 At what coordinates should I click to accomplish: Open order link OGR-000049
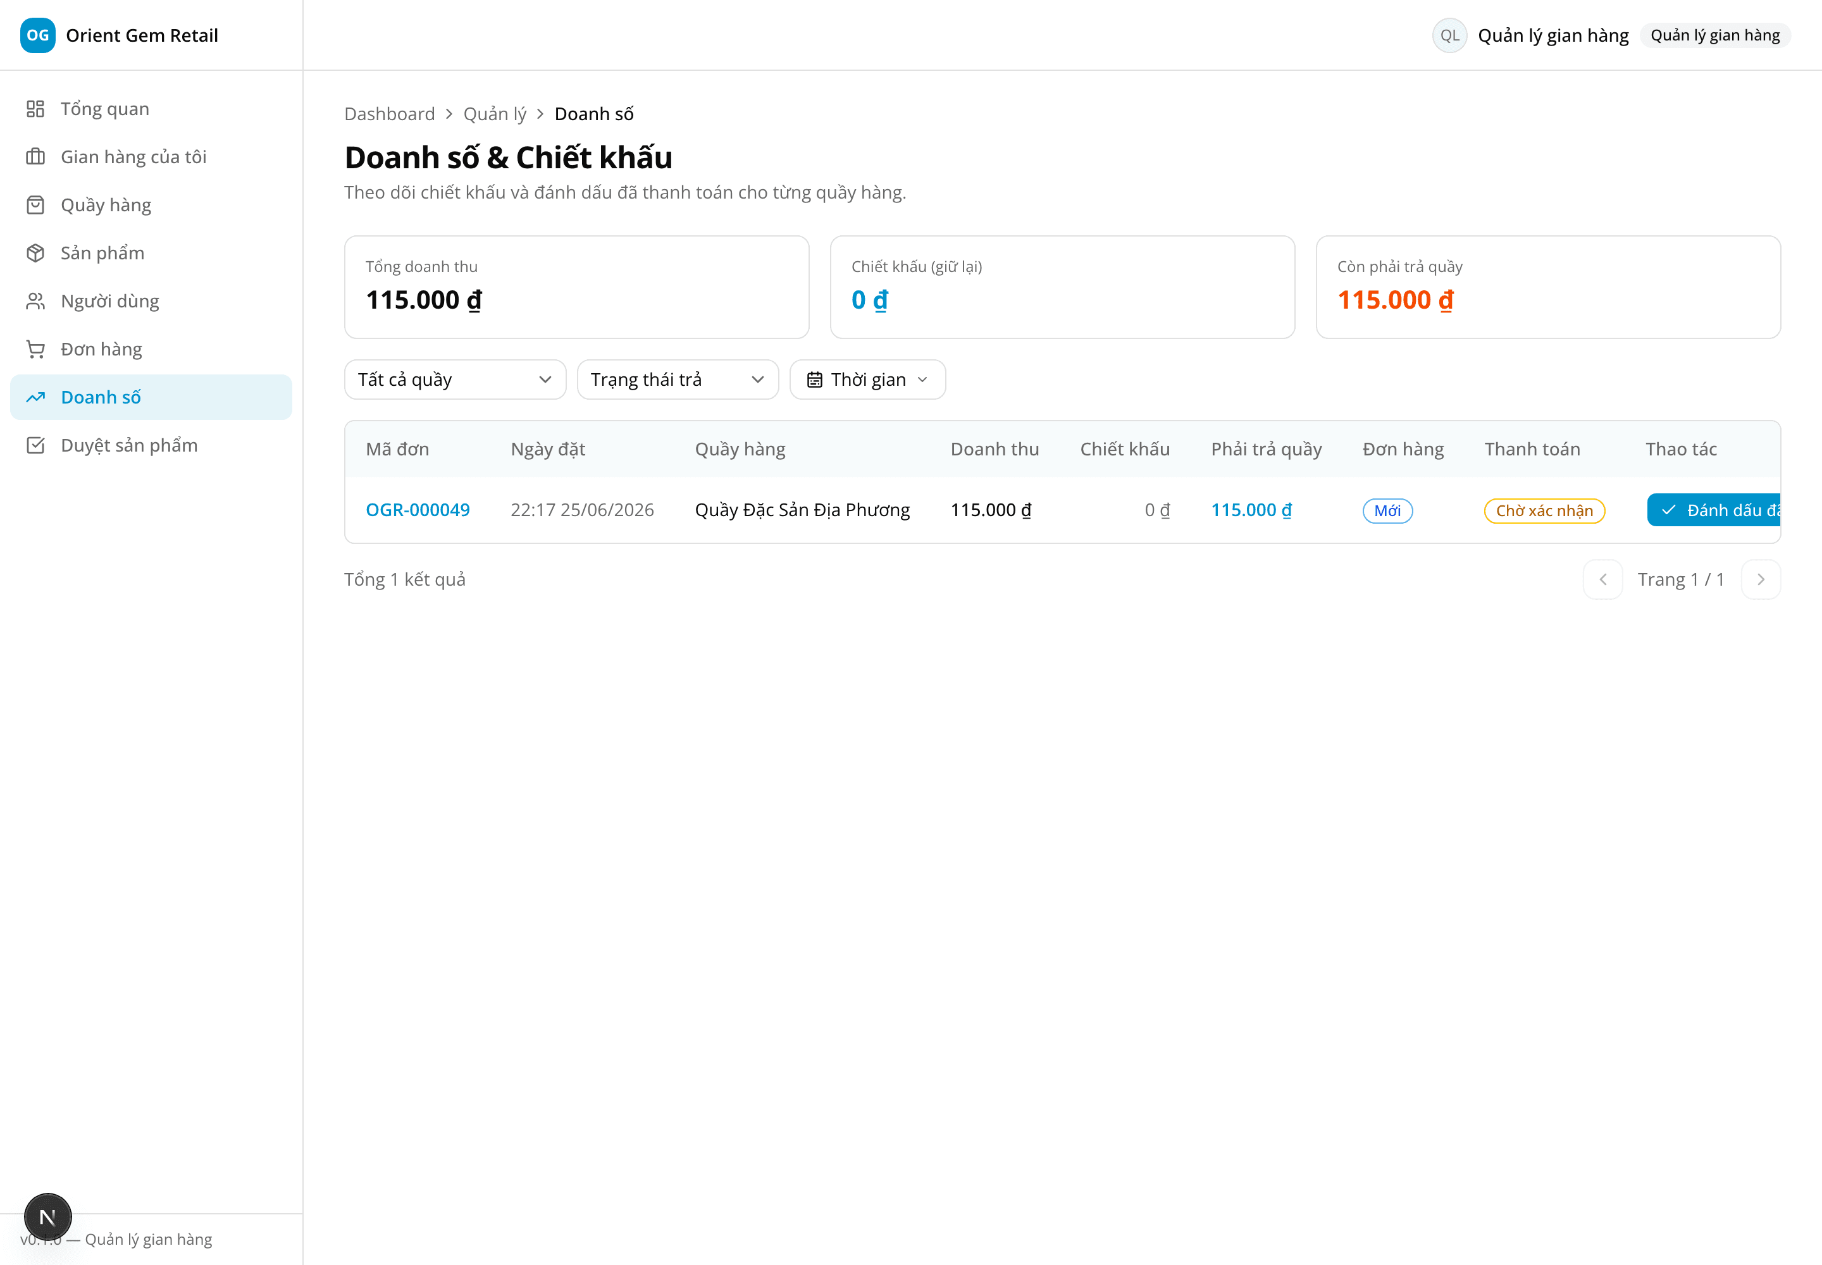coord(417,510)
